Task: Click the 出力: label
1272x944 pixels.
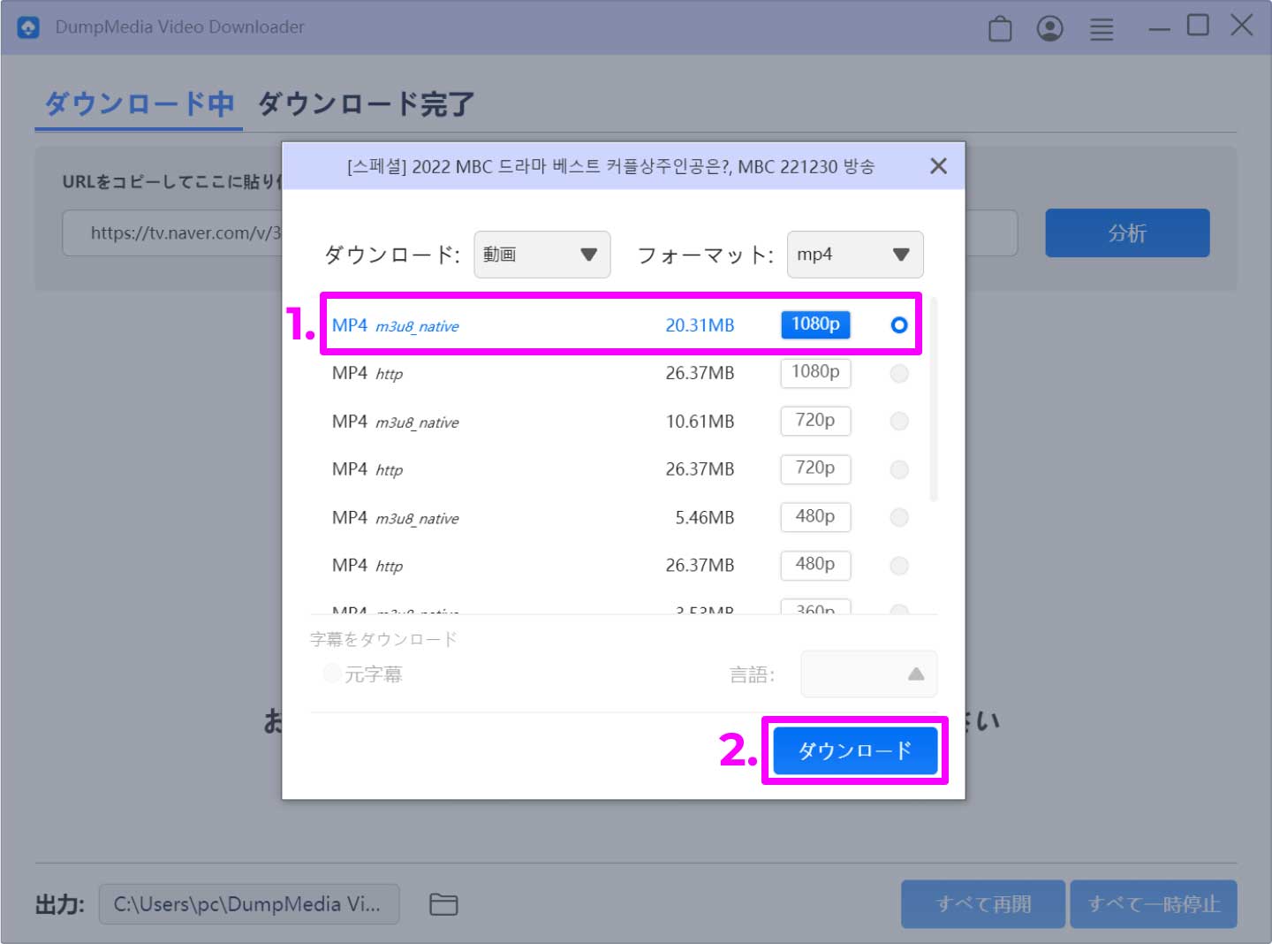Action: tap(60, 904)
